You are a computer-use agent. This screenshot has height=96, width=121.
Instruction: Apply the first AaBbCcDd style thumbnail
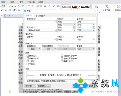(x=66, y=7)
